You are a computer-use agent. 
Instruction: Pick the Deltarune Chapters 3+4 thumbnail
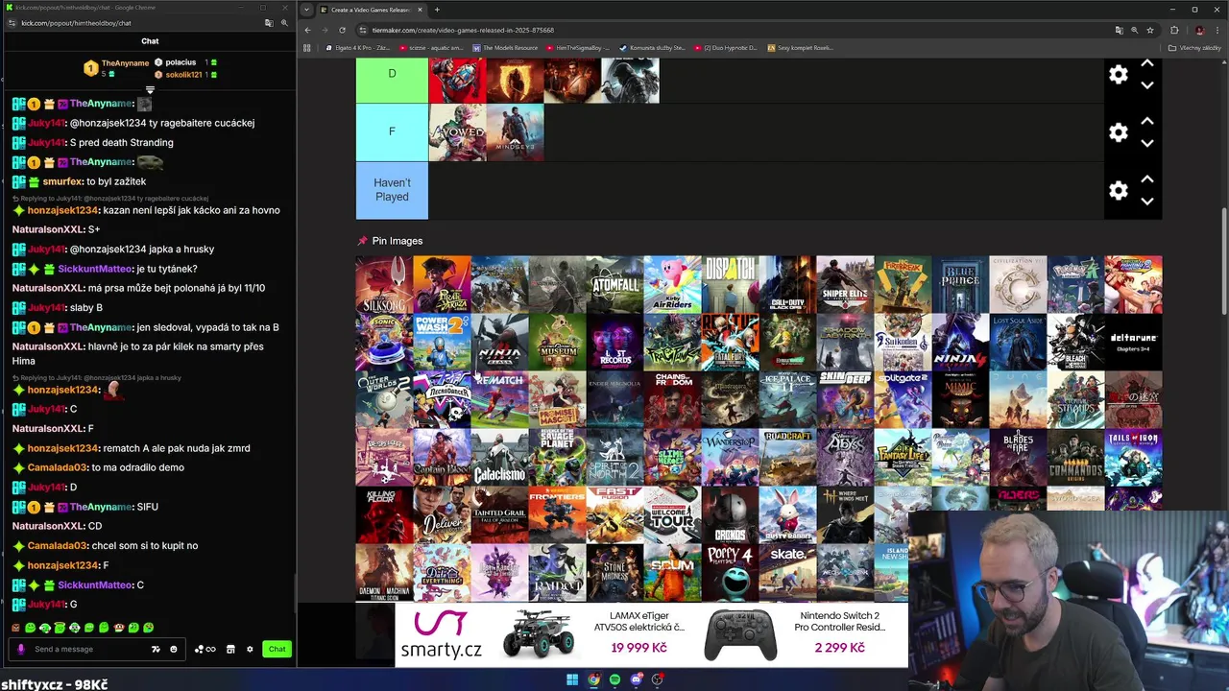(x=1133, y=342)
